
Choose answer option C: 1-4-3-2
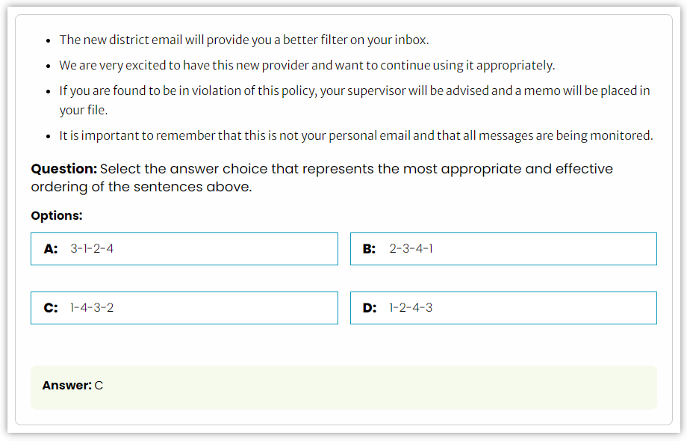tap(184, 308)
